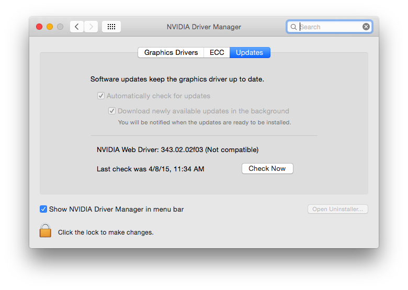This screenshot has height=290, width=408.
Task: Click the NVIDIA Web Driver version text
Action: pos(177,149)
